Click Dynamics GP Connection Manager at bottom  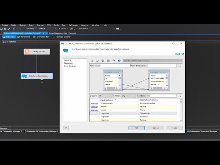point(41,131)
